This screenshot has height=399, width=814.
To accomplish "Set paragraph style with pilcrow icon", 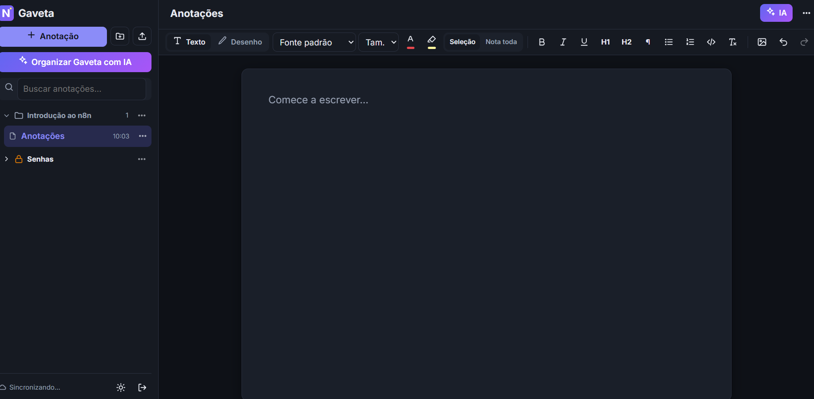I will [x=648, y=42].
